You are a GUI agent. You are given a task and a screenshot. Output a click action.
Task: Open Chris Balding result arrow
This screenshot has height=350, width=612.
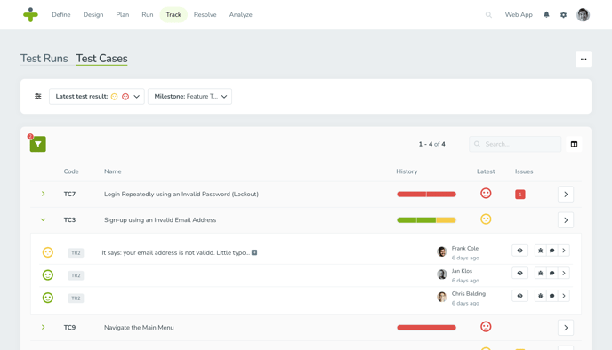point(564,296)
